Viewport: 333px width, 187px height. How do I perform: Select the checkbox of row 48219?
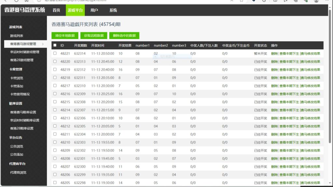[55, 69]
